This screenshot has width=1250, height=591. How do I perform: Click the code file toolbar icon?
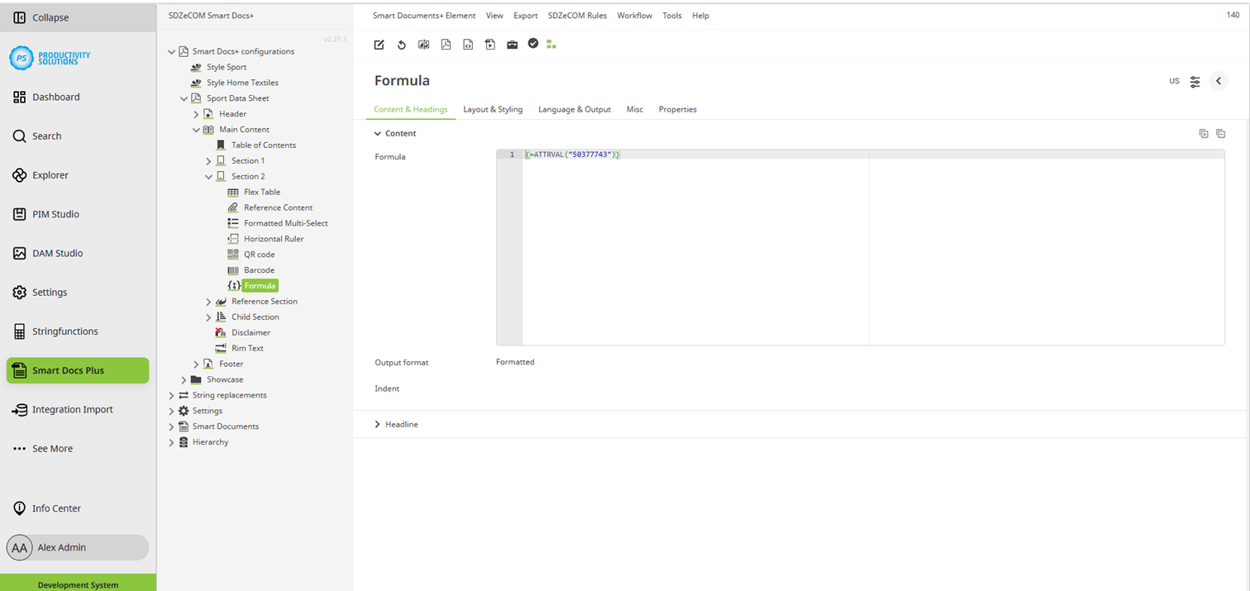point(468,45)
